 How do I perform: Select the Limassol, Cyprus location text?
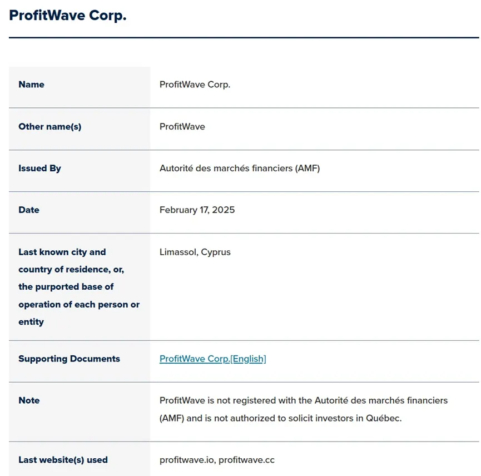(x=195, y=252)
